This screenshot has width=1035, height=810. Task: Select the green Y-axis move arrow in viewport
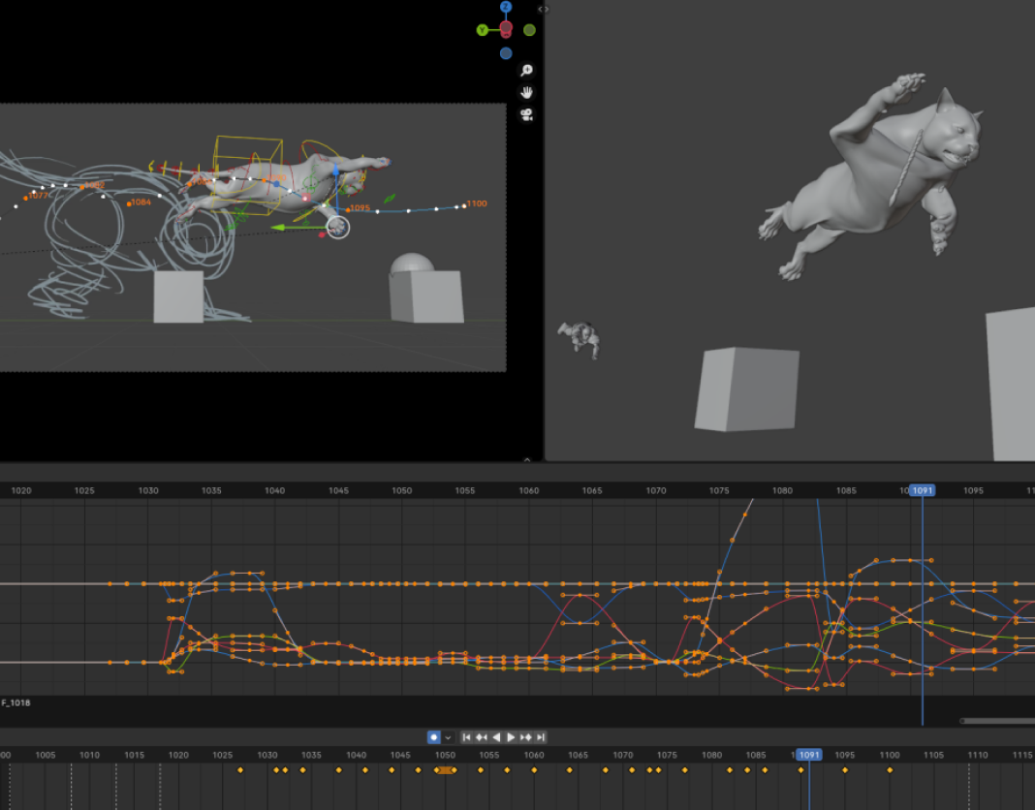[281, 228]
